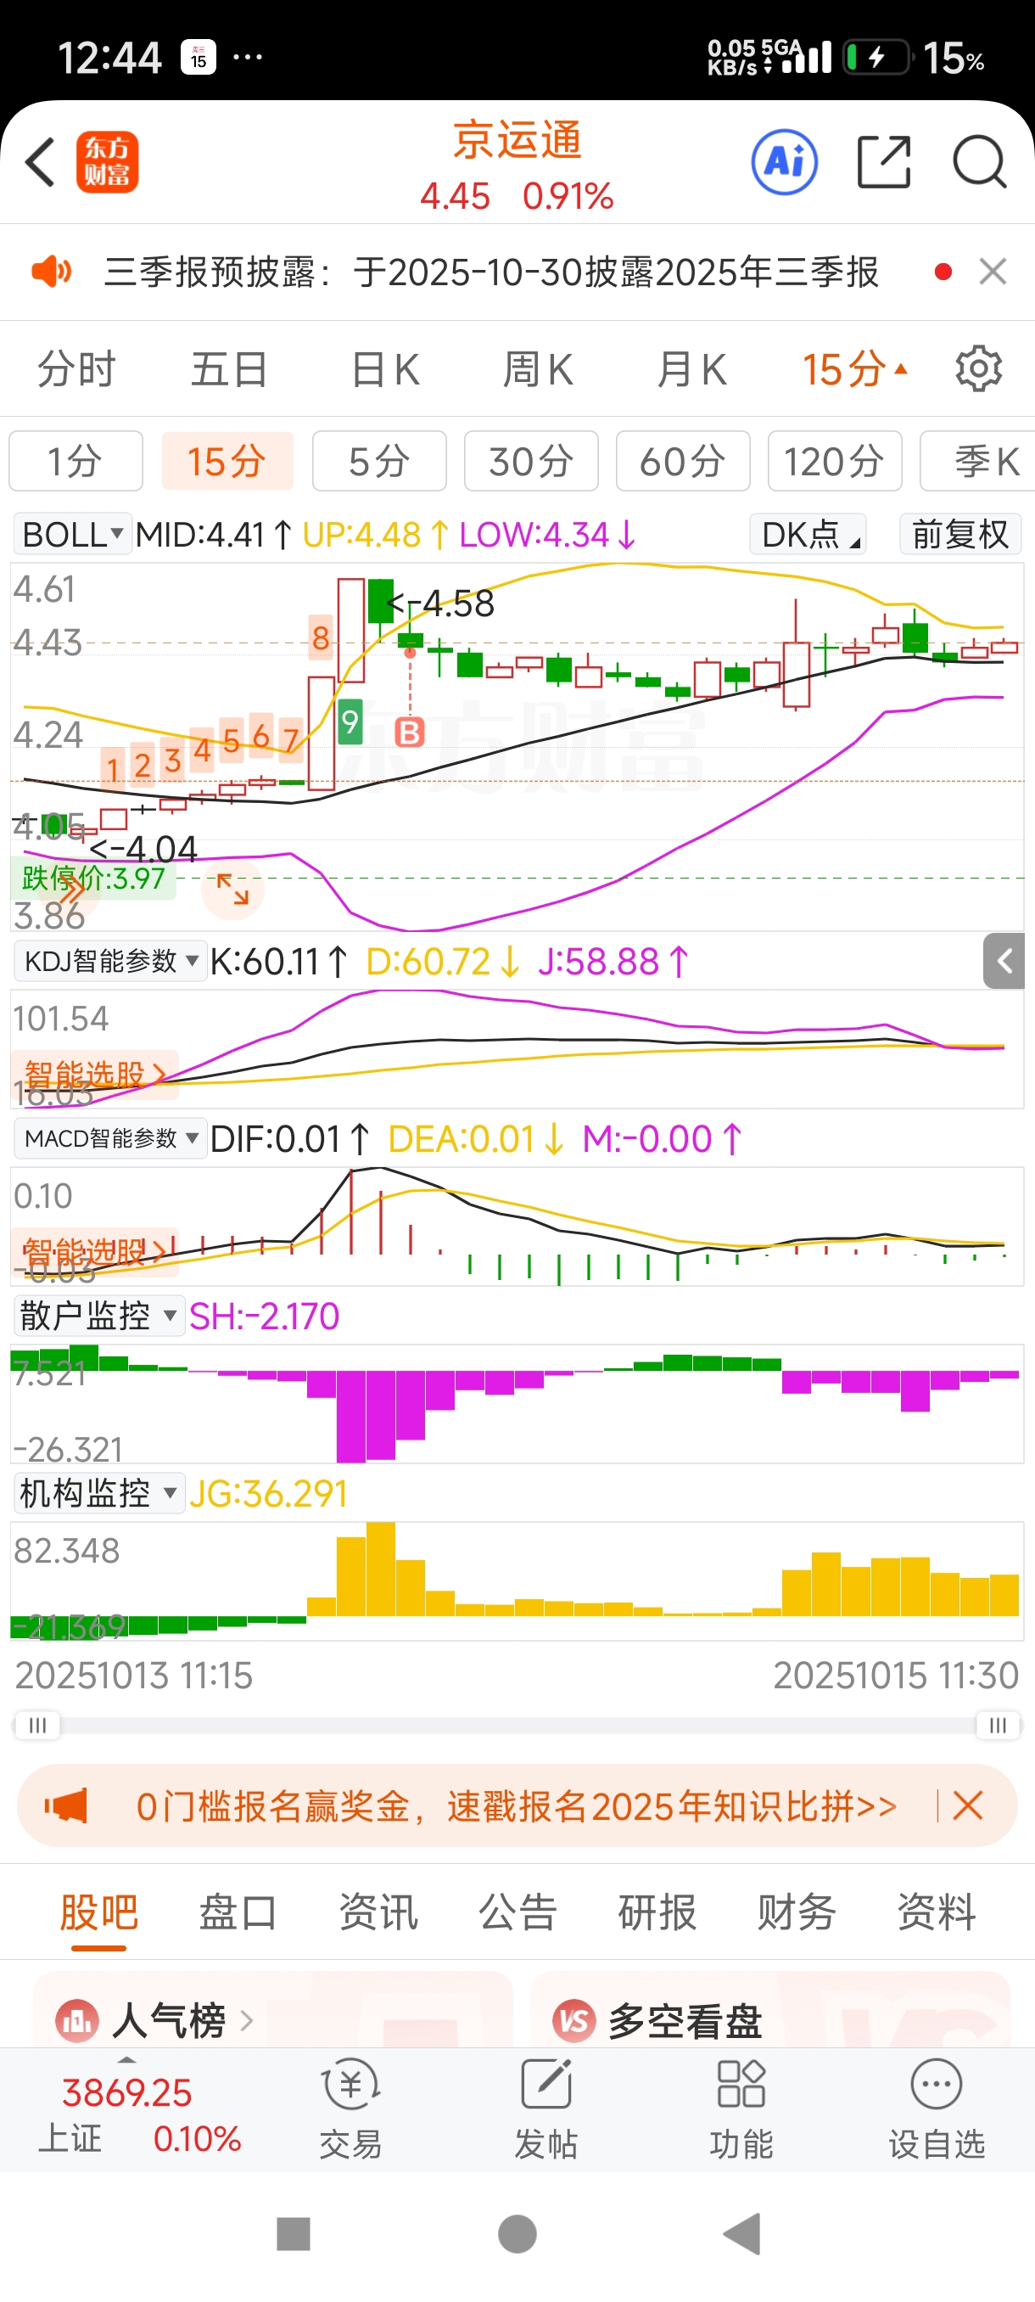Open the search magnifier icon
1035x2302 pixels.
click(980, 163)
